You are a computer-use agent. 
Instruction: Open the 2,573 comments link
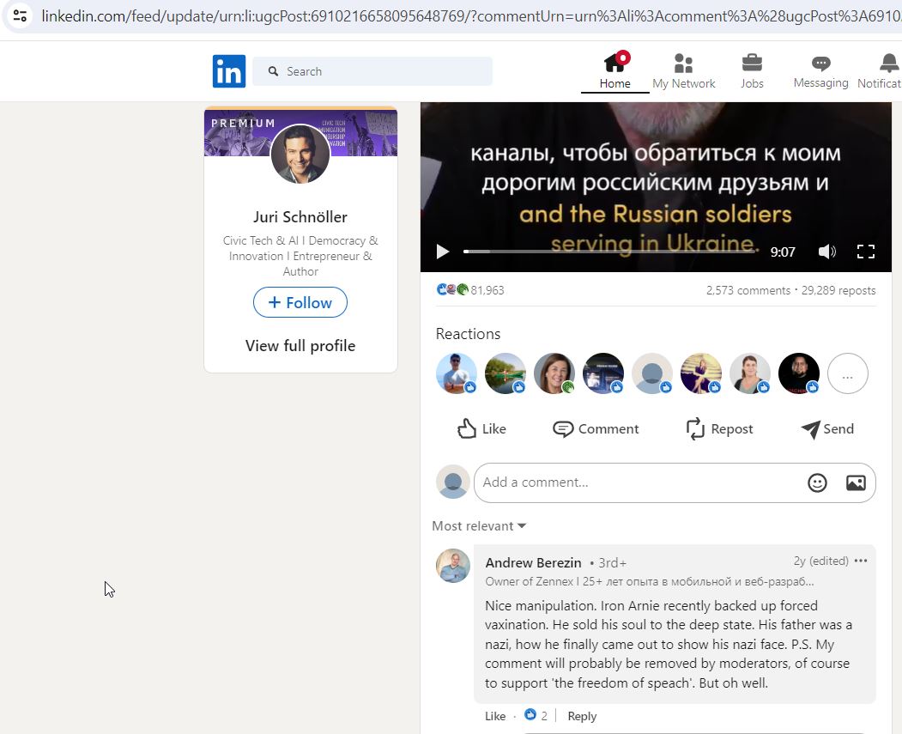click(x=748, y=290)
